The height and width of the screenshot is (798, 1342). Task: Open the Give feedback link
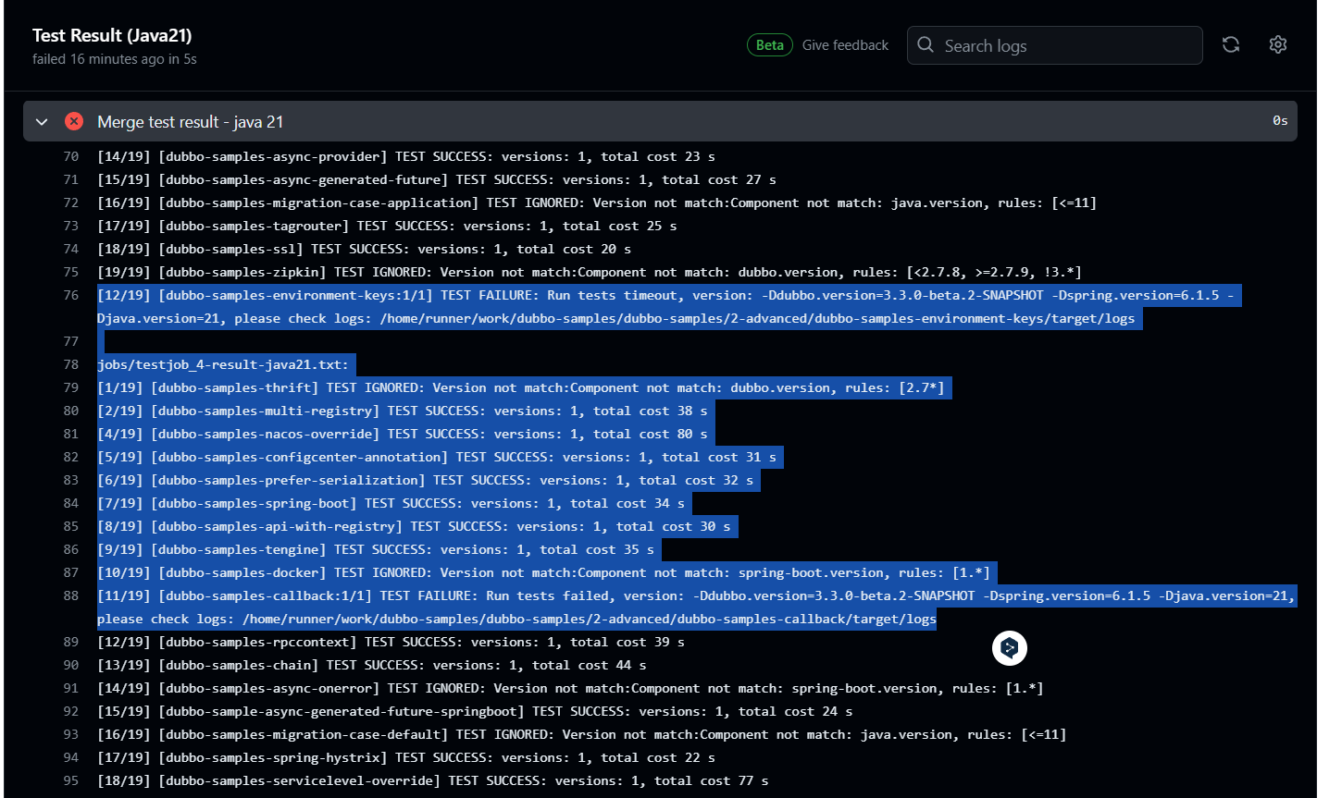(845, 45)
